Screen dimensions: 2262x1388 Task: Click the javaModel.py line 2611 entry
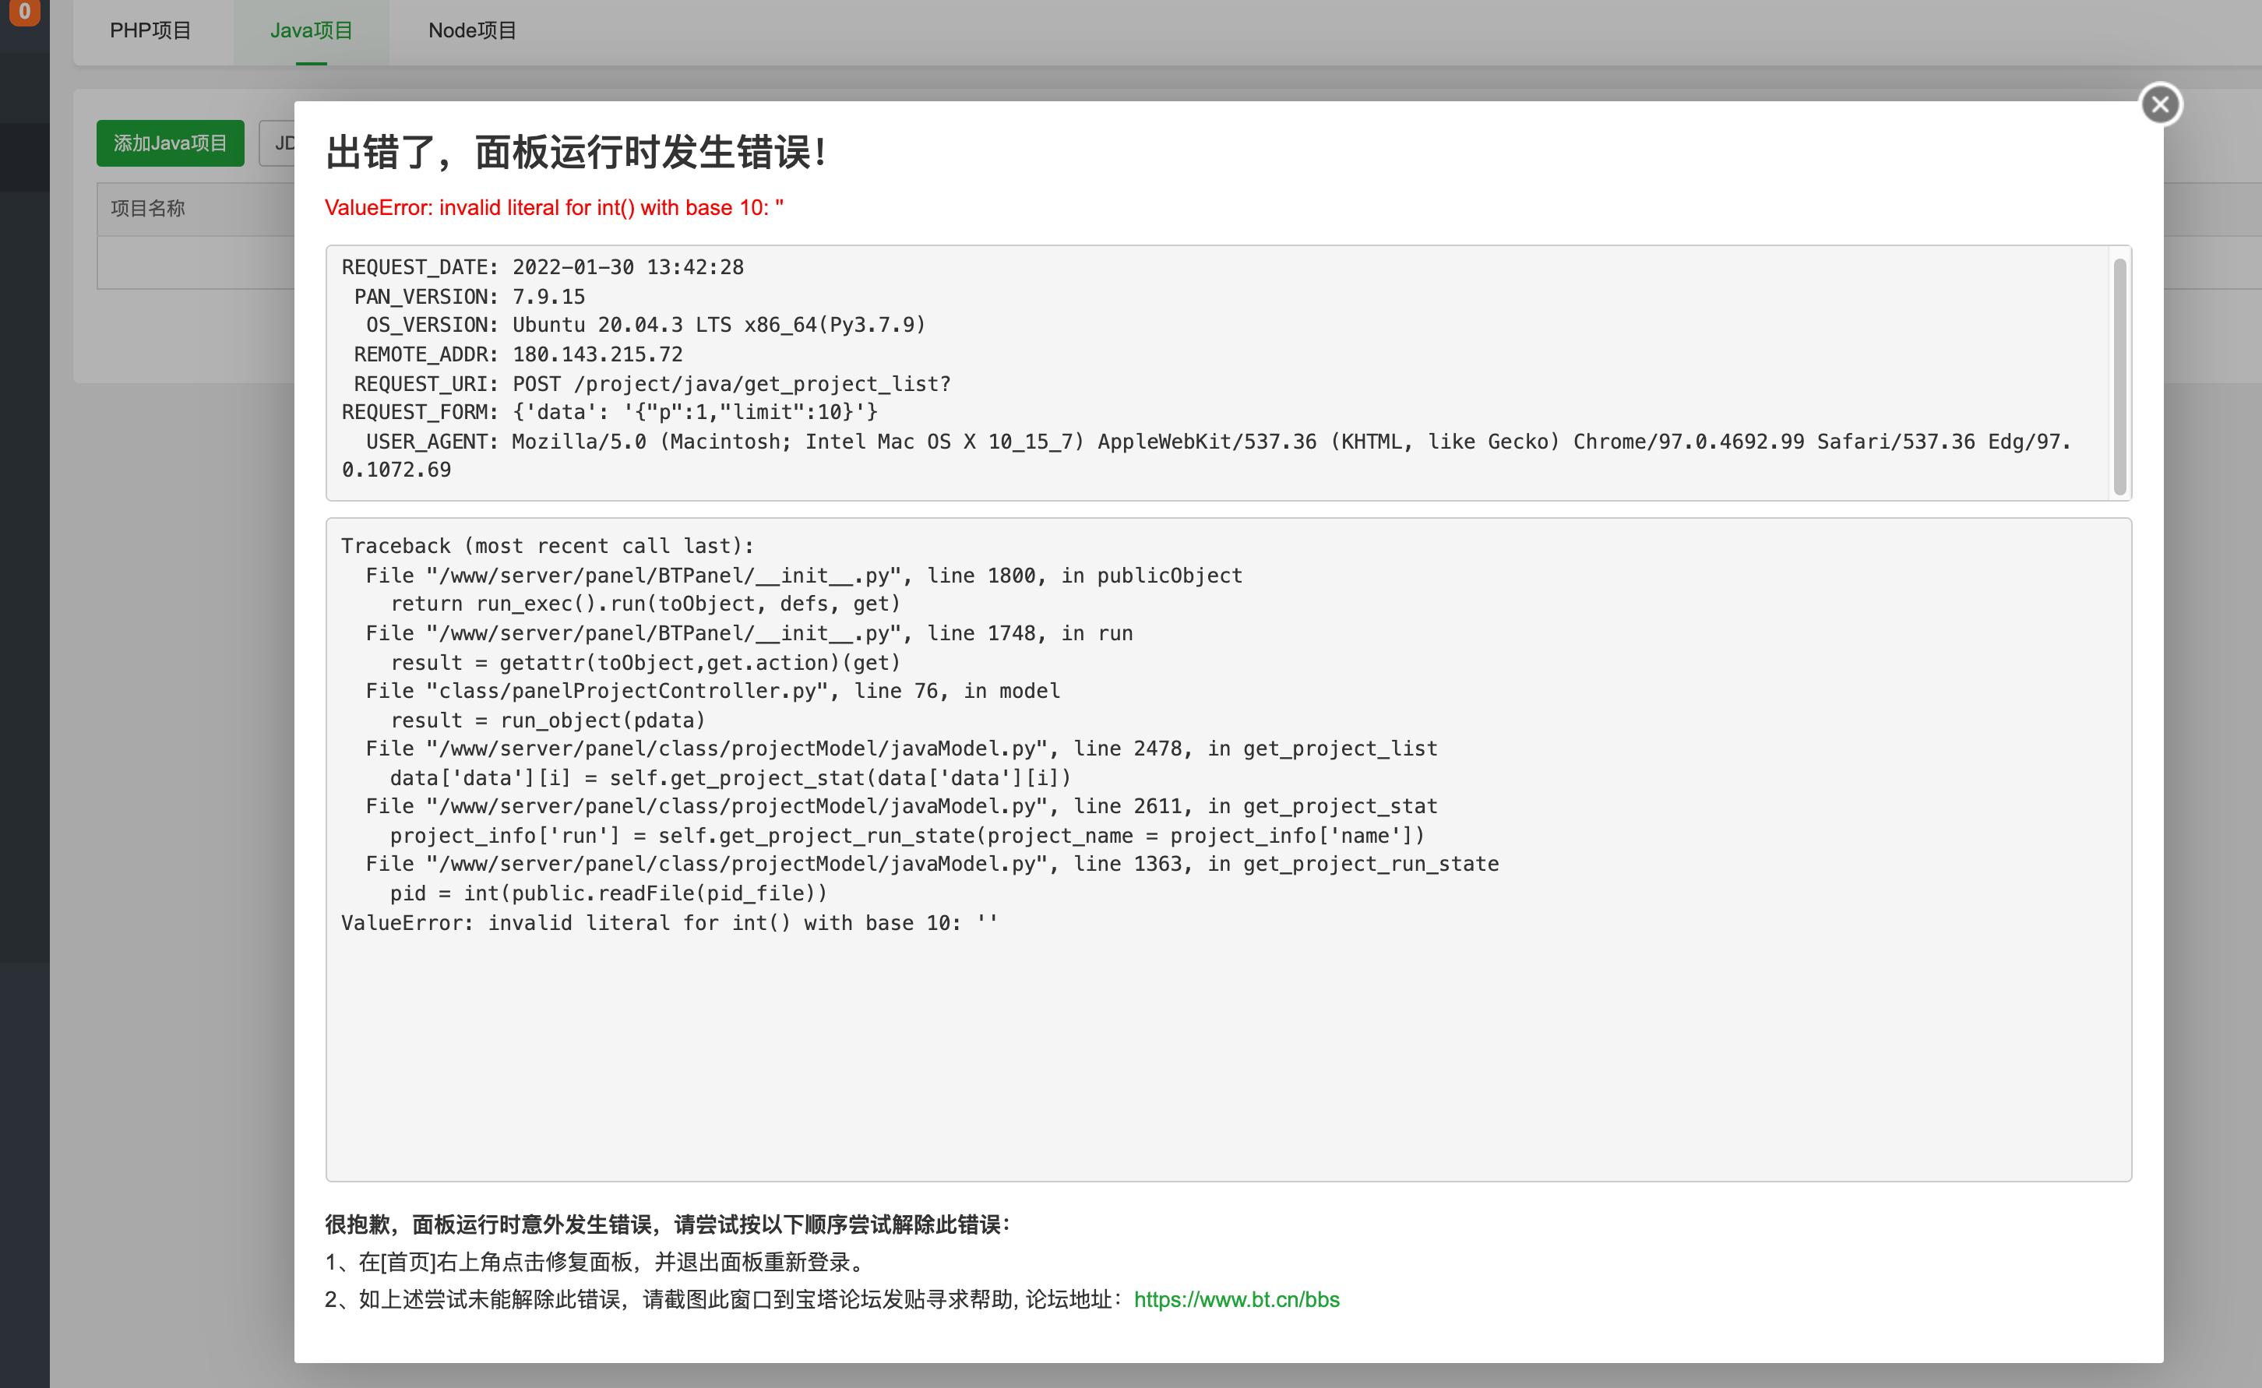901,806
